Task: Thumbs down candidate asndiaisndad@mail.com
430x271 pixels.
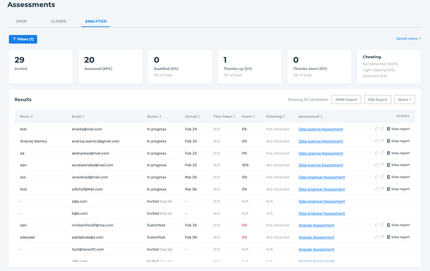Action: [382, 165]
